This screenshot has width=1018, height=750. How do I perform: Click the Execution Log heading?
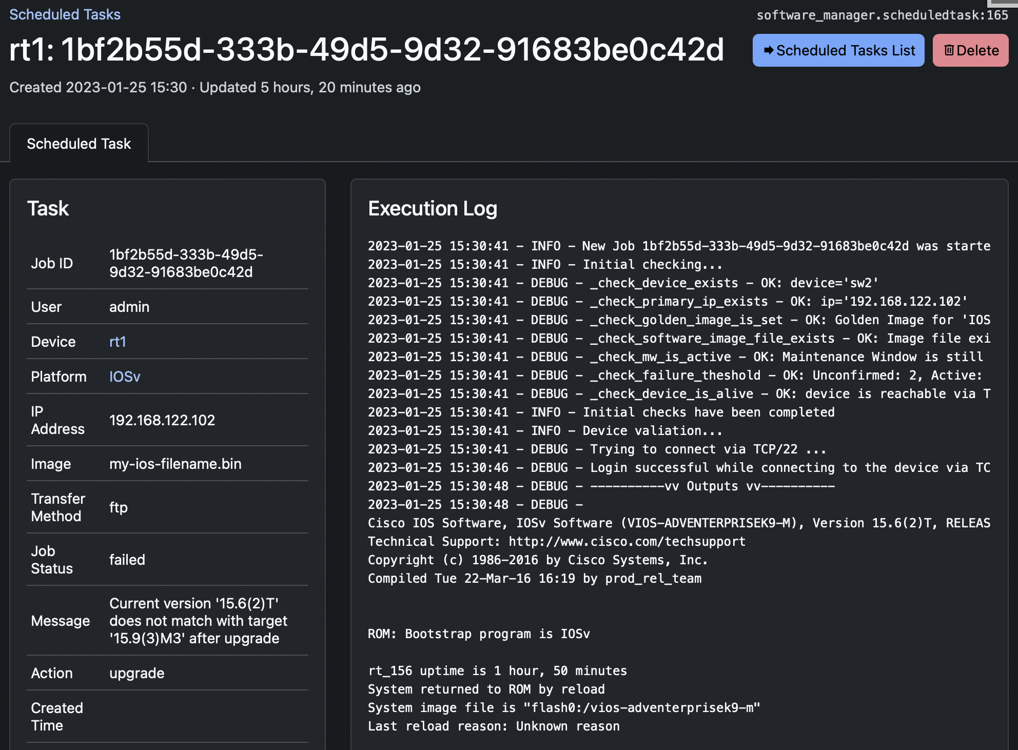[x=433, y=208]
